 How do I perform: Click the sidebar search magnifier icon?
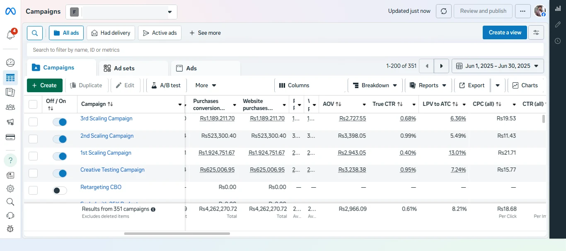pos(10,202)
